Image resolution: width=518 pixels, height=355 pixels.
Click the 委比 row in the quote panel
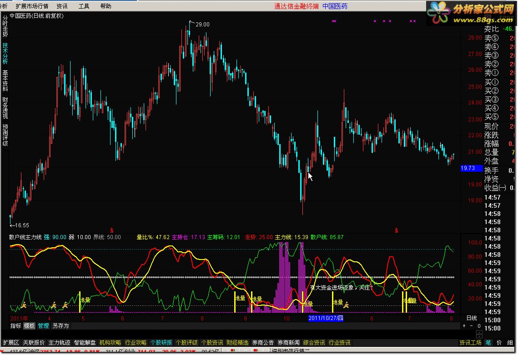point(500,29)
